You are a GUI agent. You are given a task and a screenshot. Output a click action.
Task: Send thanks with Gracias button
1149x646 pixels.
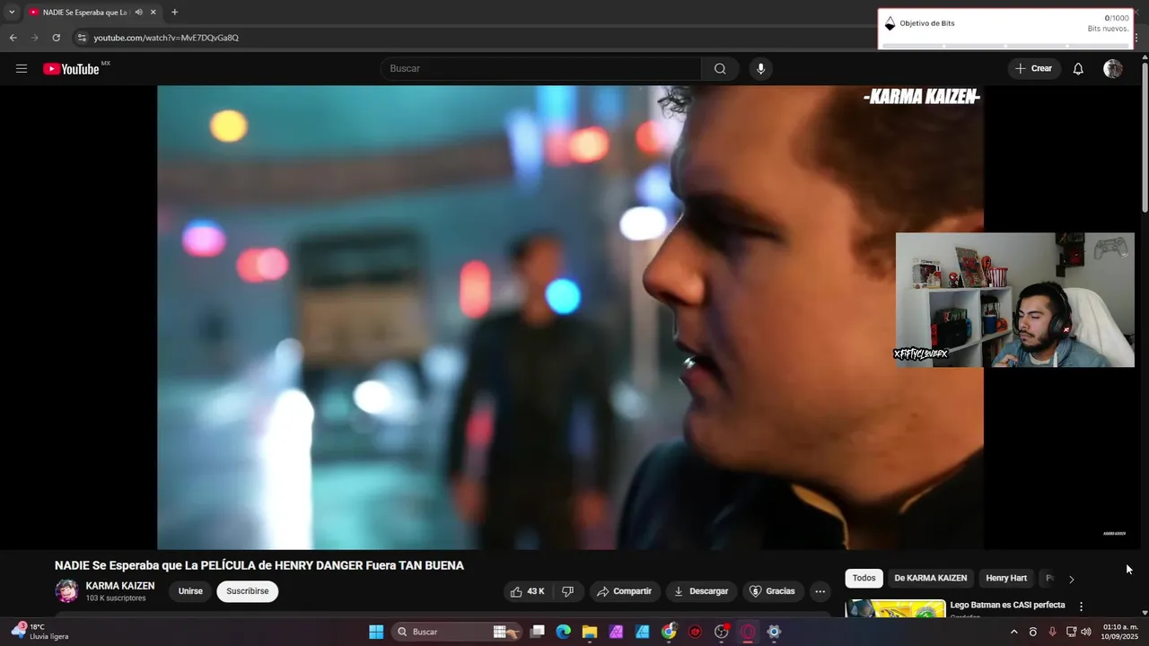coord(773,591)
